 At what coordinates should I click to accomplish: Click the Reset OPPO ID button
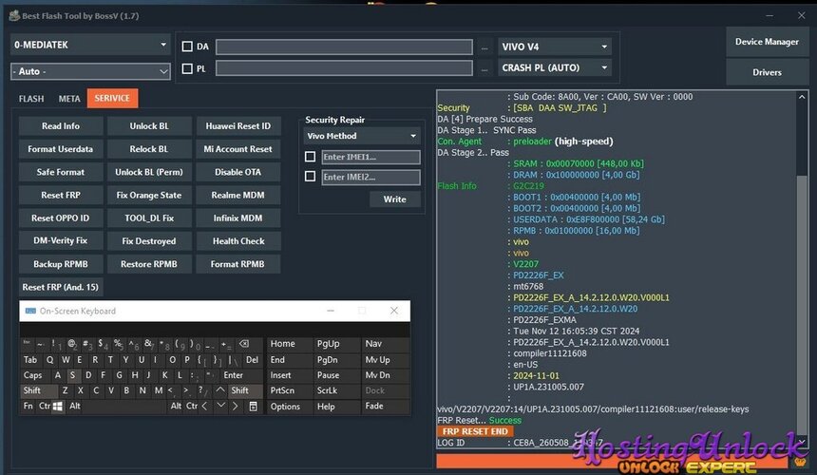(x=61, y=218)
